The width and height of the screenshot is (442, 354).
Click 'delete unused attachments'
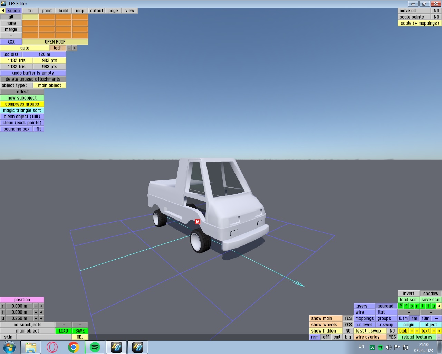(33, 79)
